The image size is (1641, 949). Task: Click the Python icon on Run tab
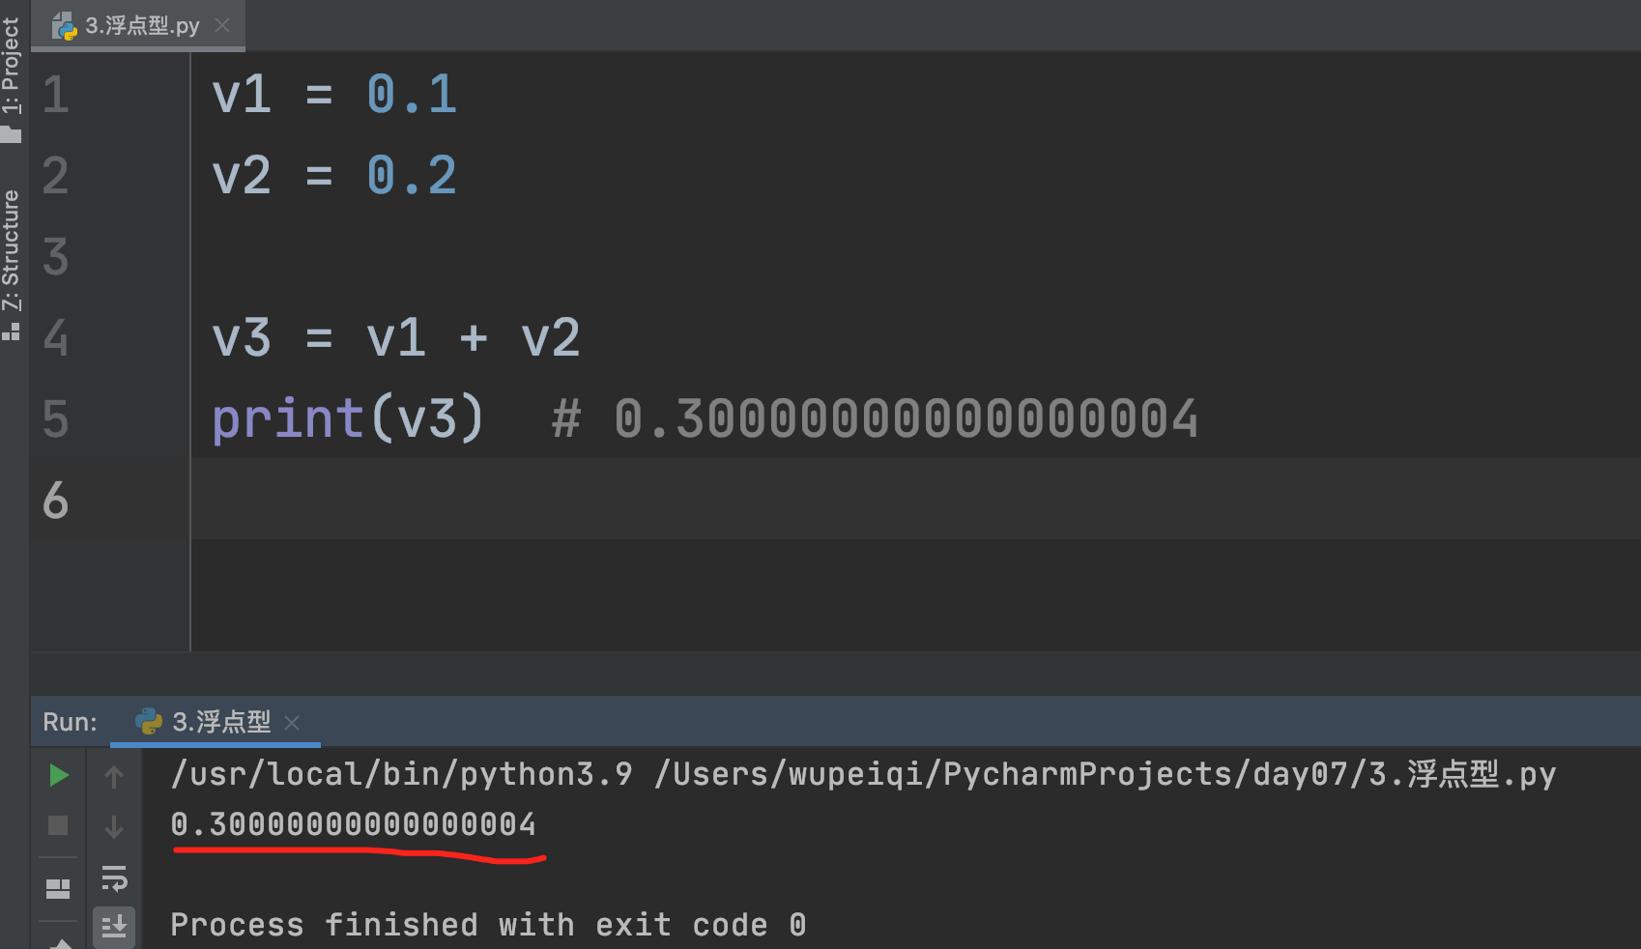coord(148,721)
